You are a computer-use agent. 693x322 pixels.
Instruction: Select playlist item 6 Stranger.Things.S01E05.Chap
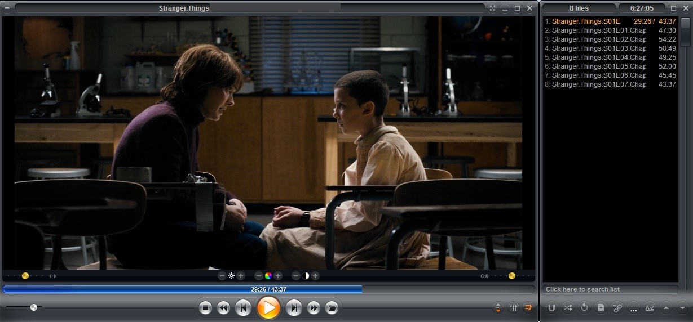610,66
